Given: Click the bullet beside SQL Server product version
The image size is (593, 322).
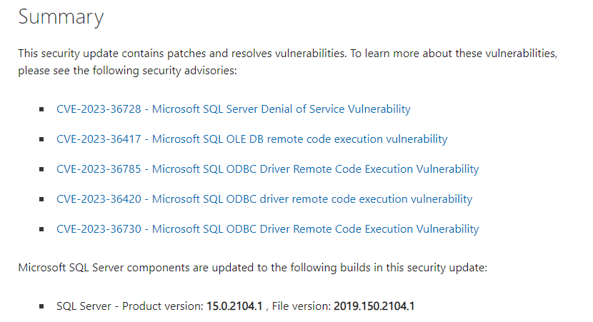Looking at the screenshot, I should (41, 306).
